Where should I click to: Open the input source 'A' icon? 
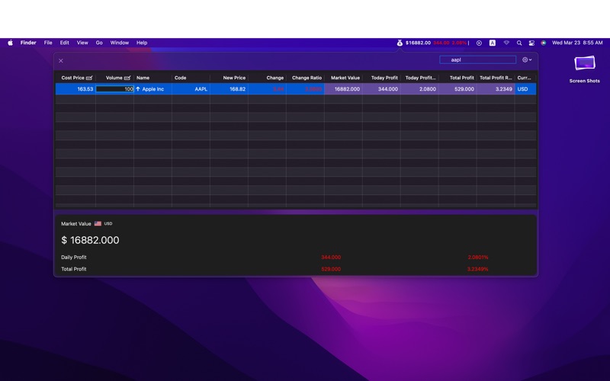point(492,43)
